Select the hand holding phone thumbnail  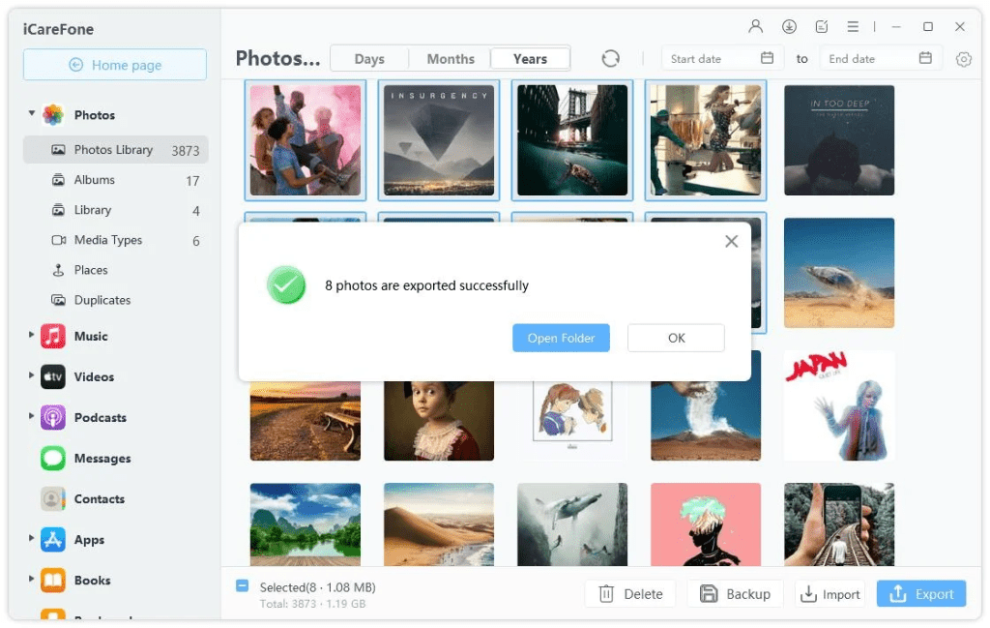tap(839, 524)
